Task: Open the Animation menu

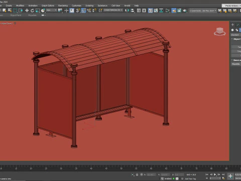Action: click(33, 6)
